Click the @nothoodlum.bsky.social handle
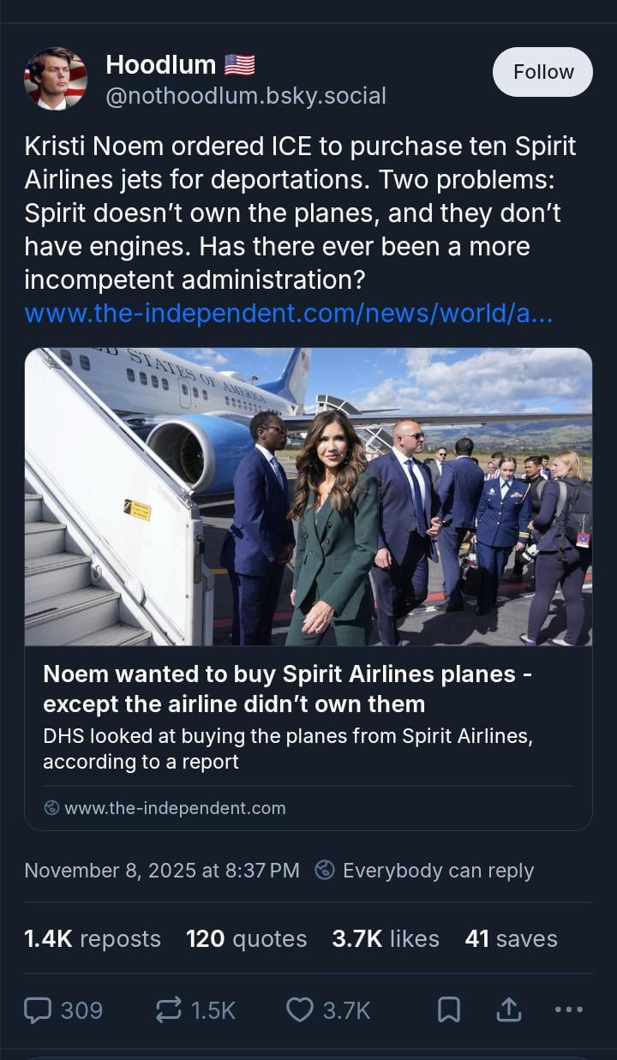 coord(246,96)
